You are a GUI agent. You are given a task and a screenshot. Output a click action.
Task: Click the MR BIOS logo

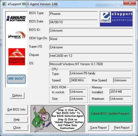tap(16, 79)
